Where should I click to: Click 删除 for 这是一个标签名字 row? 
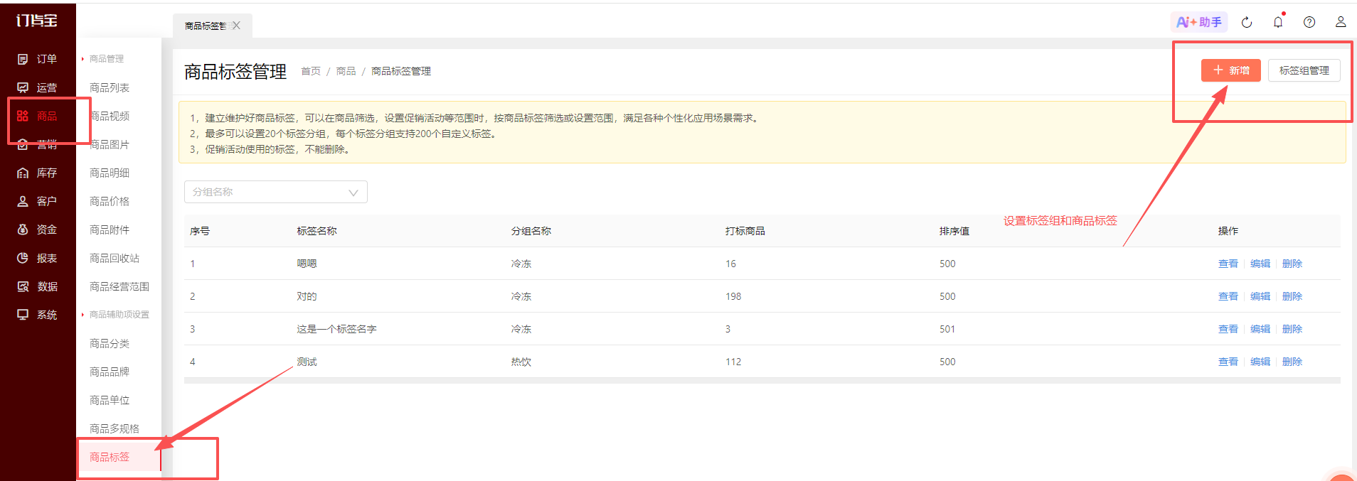coord(1292,329)
